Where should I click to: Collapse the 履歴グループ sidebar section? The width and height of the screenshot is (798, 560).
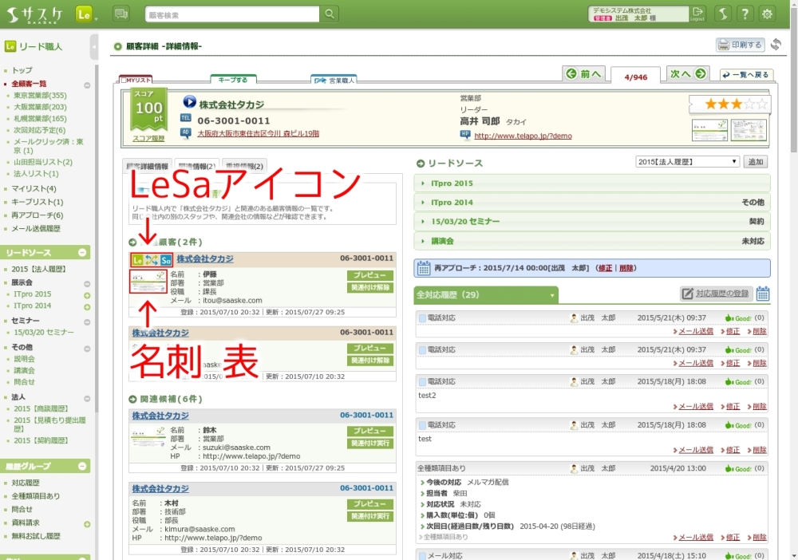[x=82, y=466]
